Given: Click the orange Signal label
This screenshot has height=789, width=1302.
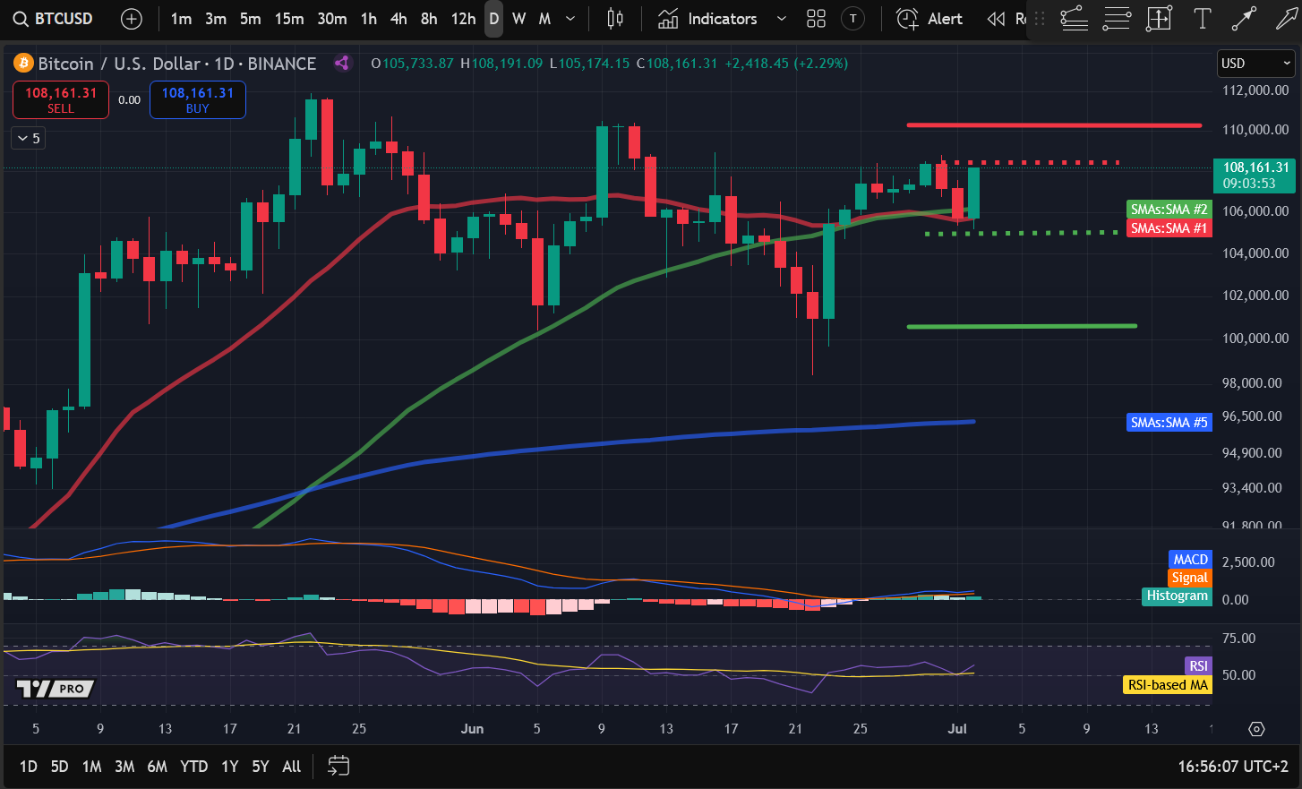Looking at the screenshot, I should tap(1189, 578).
